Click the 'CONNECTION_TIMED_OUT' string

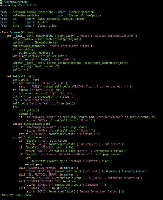point(44,181)
